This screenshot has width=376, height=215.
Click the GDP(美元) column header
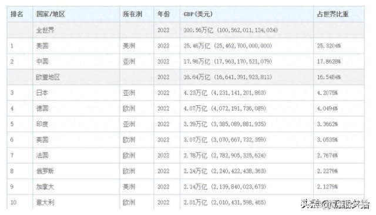click(x=198, y=14)
